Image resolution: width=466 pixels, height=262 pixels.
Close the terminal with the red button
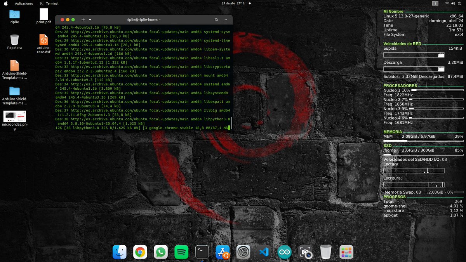[62, 19]
